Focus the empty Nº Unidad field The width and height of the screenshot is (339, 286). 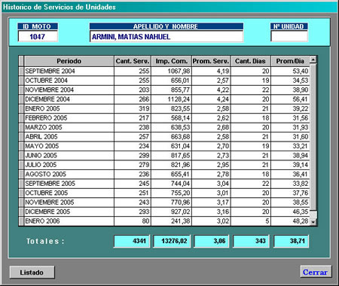[x=289, y=37]
